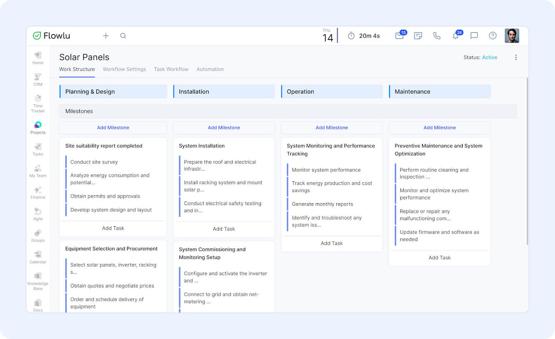
Task: Open notifications showing 24 alerts
Action: (455, 35)
